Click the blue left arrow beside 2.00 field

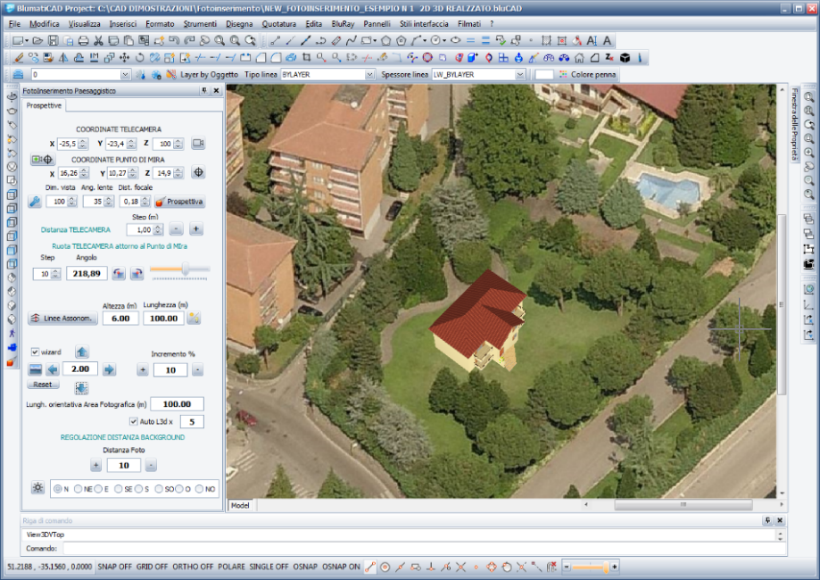tap(52, 369)
